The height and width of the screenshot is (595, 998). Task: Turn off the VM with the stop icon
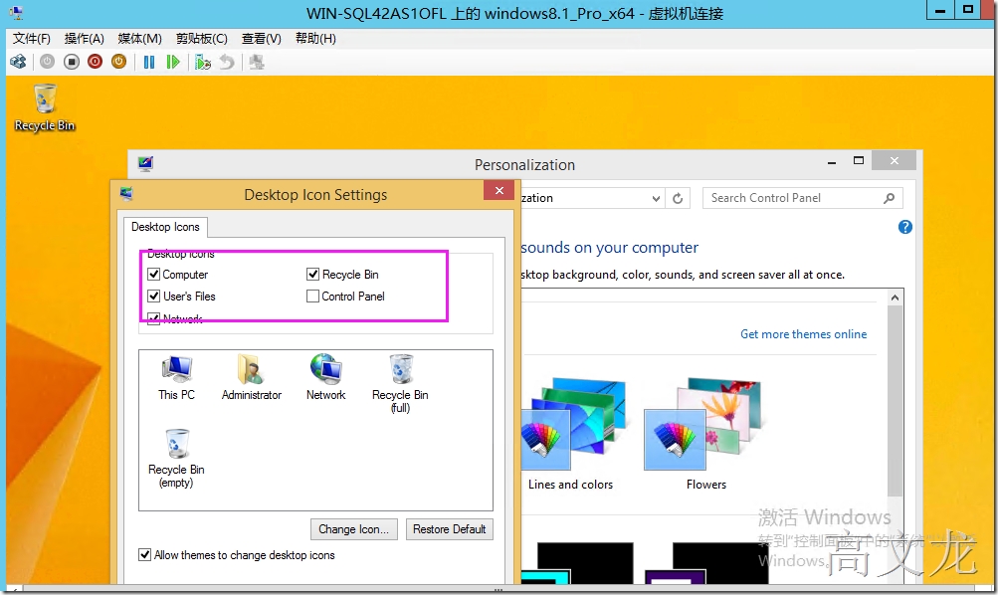[x=72, y=62]
